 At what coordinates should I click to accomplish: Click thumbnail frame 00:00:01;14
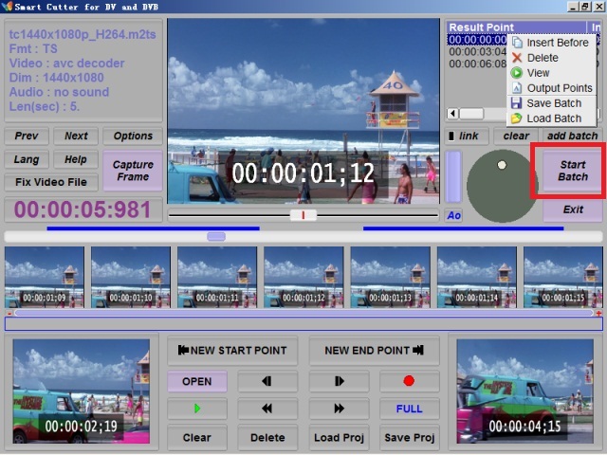477,278
